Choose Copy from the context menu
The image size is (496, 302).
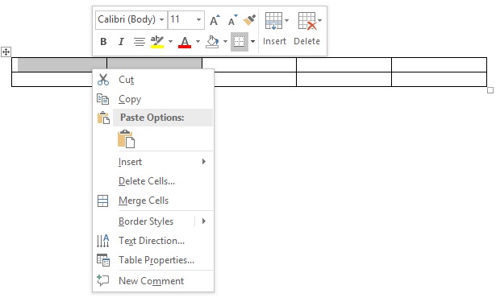[153, 99]
